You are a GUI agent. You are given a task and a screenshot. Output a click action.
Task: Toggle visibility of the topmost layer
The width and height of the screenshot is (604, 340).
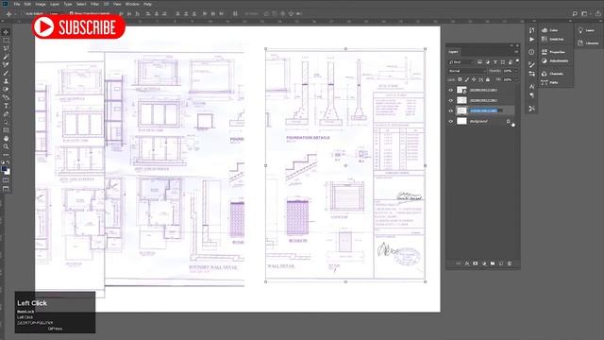point(451,90)
